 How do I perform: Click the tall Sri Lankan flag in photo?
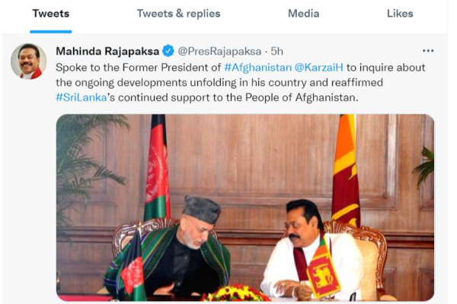point(346,170)
